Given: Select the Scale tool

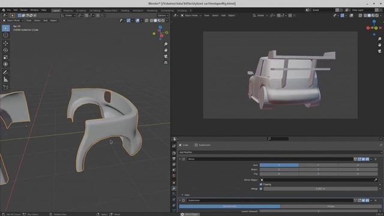Looking at the screenshot, I should point(5,57).
